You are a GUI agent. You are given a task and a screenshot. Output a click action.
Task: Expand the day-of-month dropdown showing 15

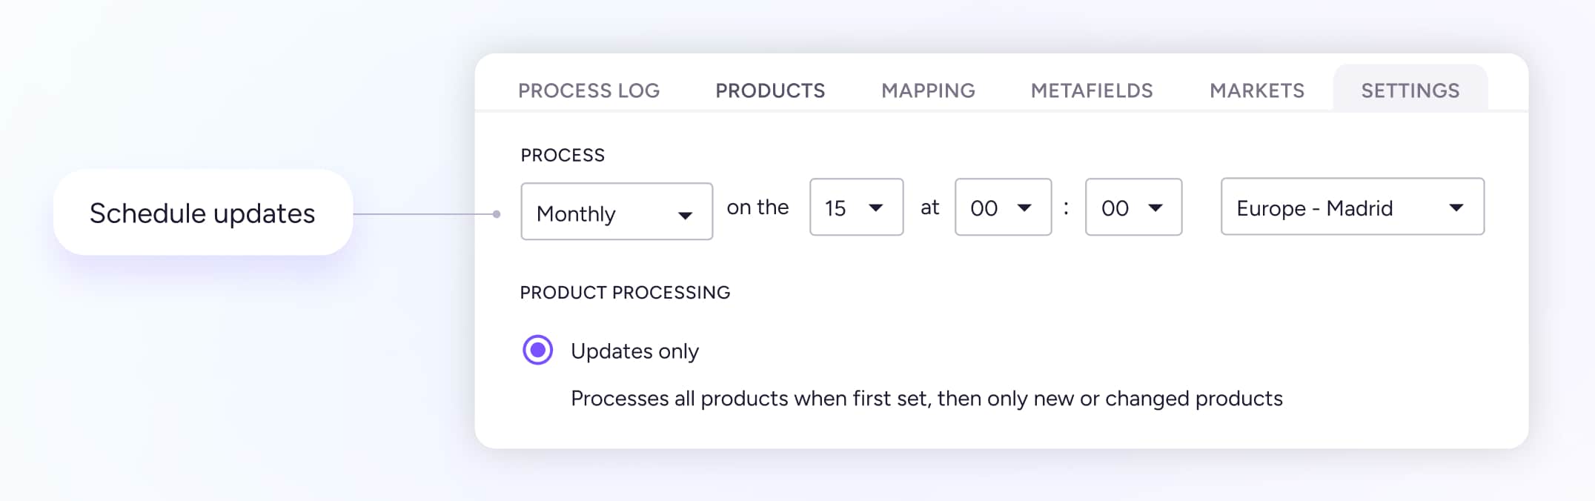tap(843, 208)
